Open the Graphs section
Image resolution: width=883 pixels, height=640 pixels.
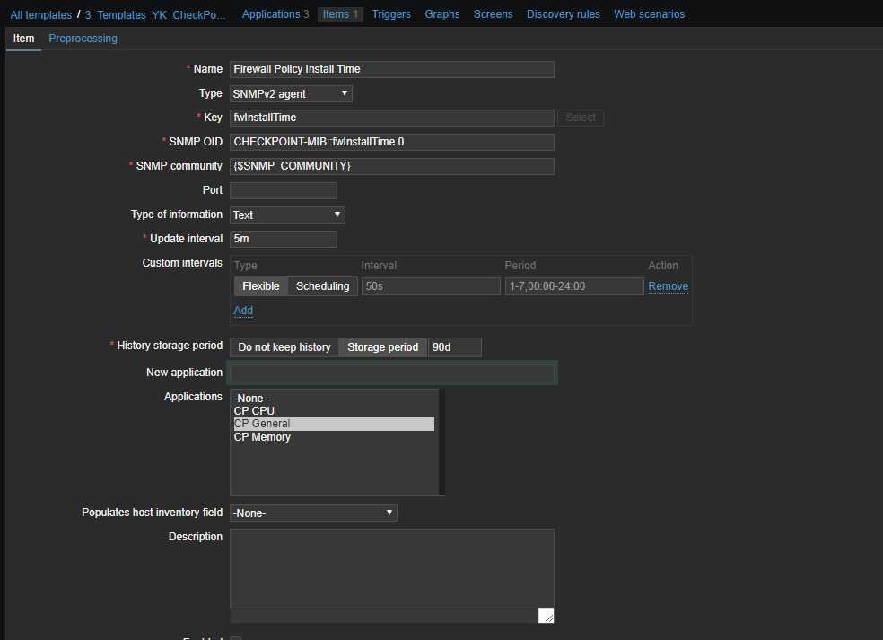click(x=442, y=14)
